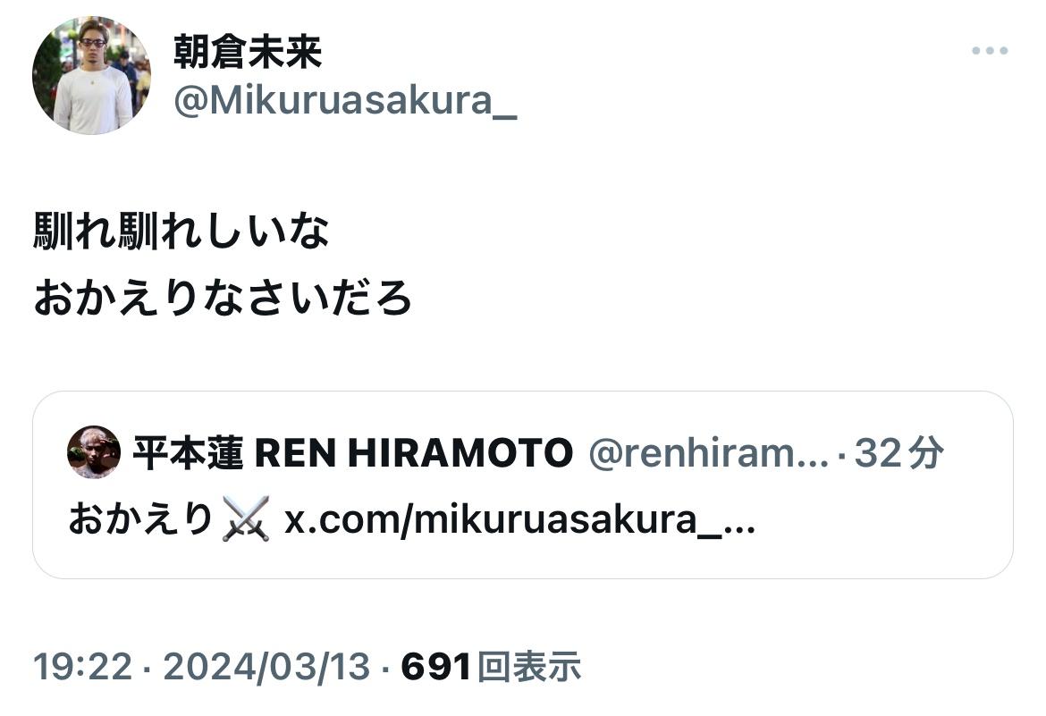Click the truncated @renhiram... handle

coord(708,453)
